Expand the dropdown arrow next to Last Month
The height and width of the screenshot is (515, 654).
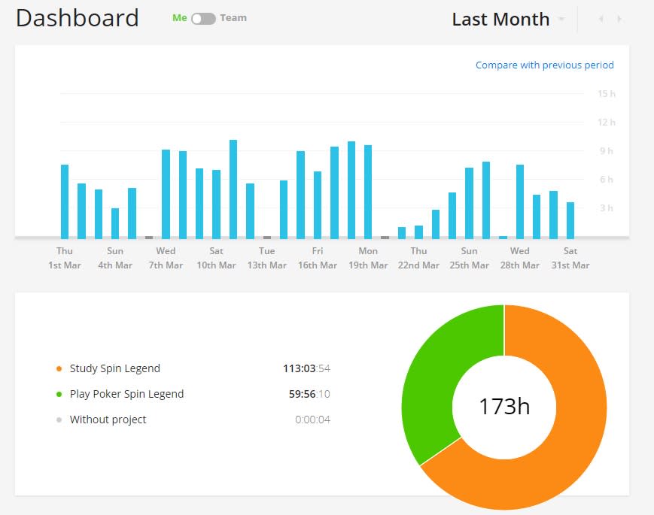click(561, 19)
